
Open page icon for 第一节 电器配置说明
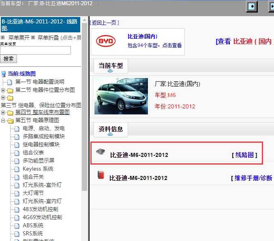pyautogui.click(x=10, y=82)
